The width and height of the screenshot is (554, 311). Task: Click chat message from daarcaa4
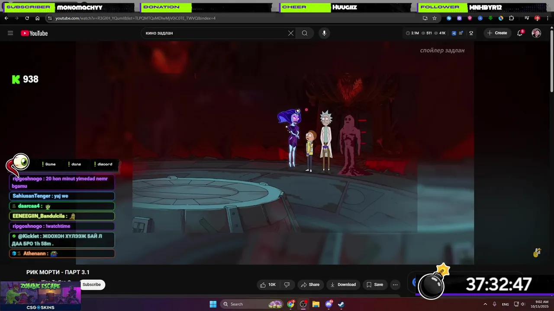[62, 206]
